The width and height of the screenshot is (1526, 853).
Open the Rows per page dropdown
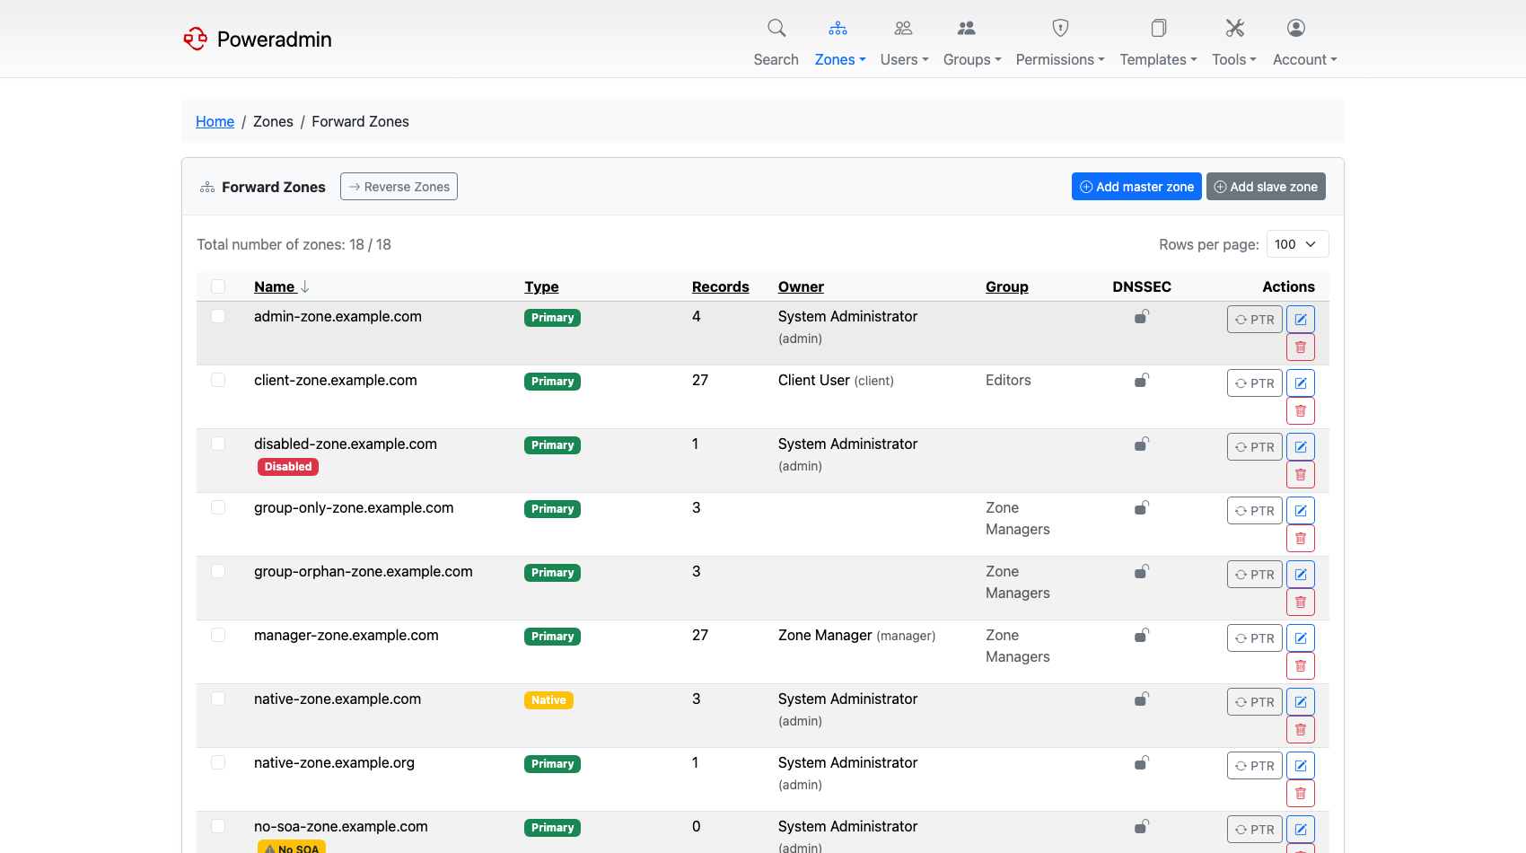[x=1297, y=244]
